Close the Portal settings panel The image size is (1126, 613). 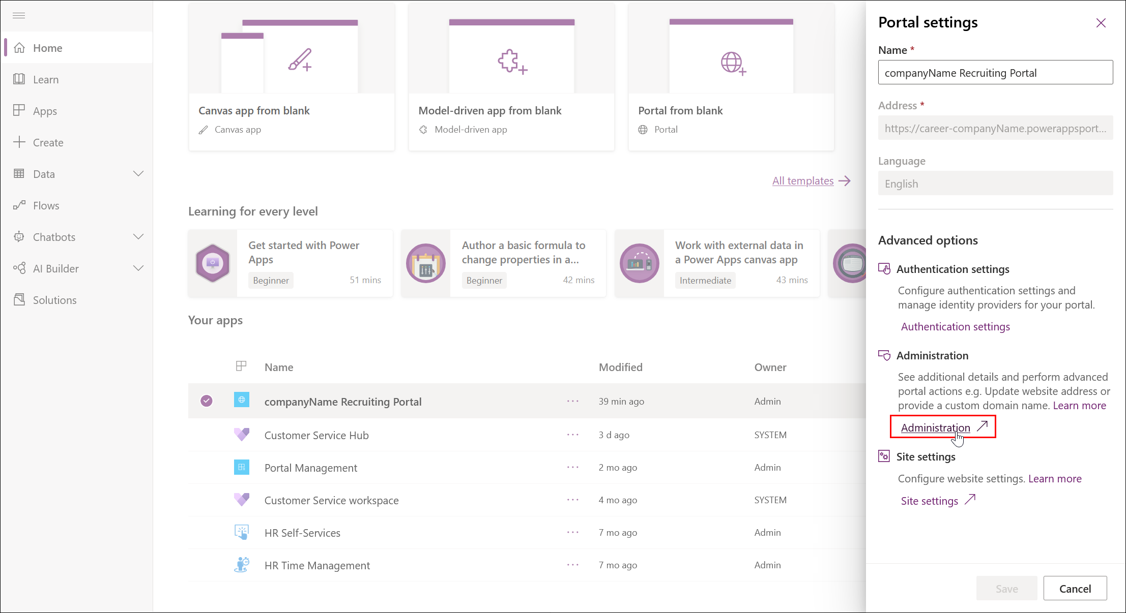1101,23
